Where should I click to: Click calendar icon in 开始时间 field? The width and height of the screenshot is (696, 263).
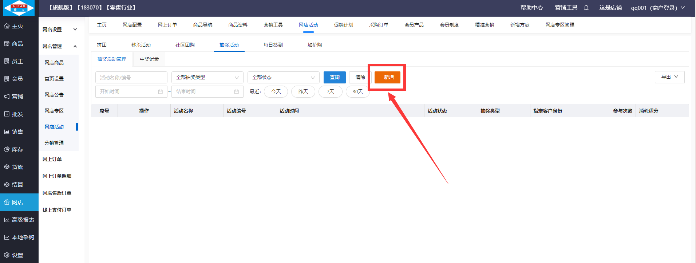pyautogui.click(x=160, y=92)
